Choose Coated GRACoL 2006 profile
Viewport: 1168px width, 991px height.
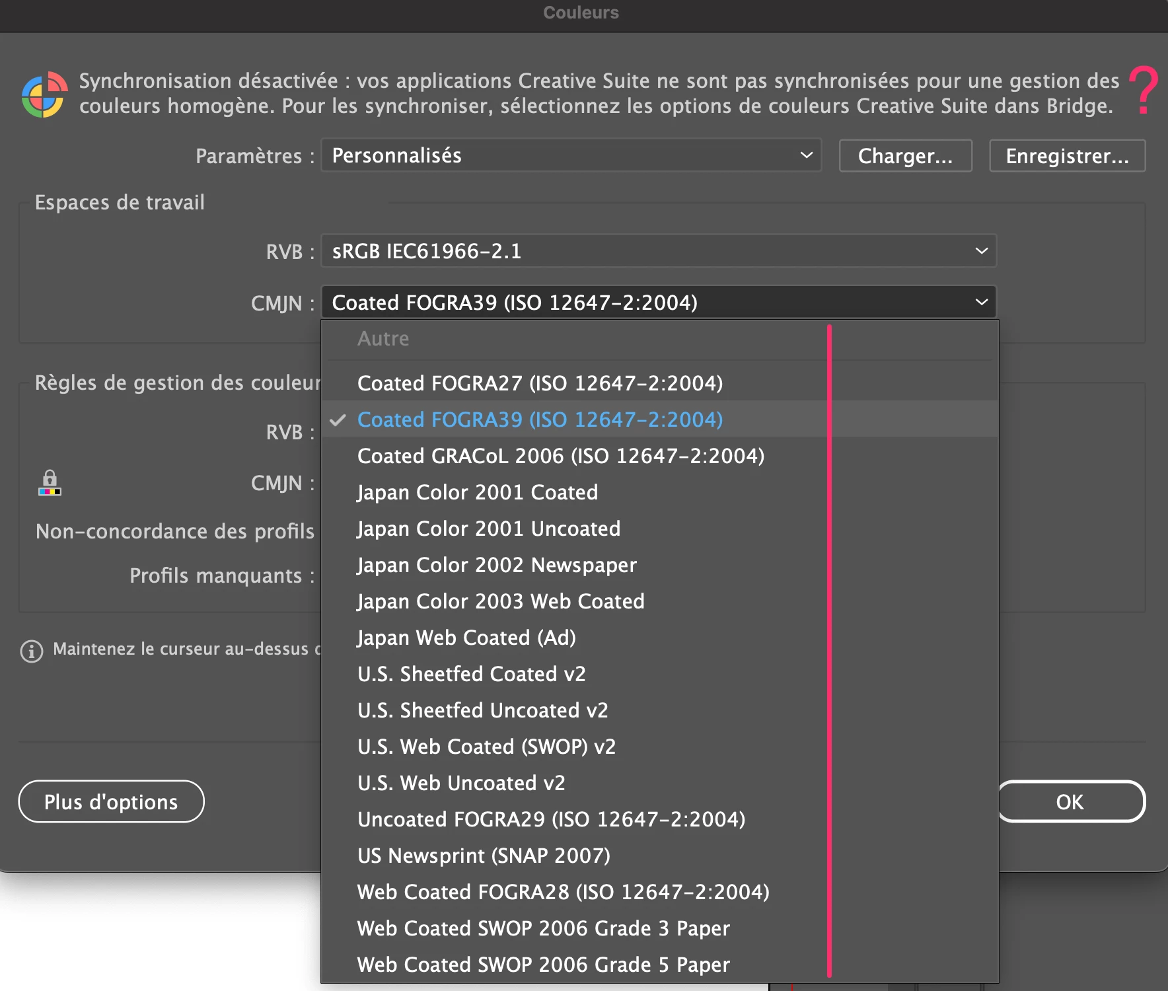(659, 456)
